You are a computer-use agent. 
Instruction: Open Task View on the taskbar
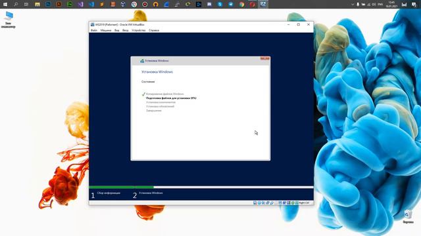click(x=26, y=5)
